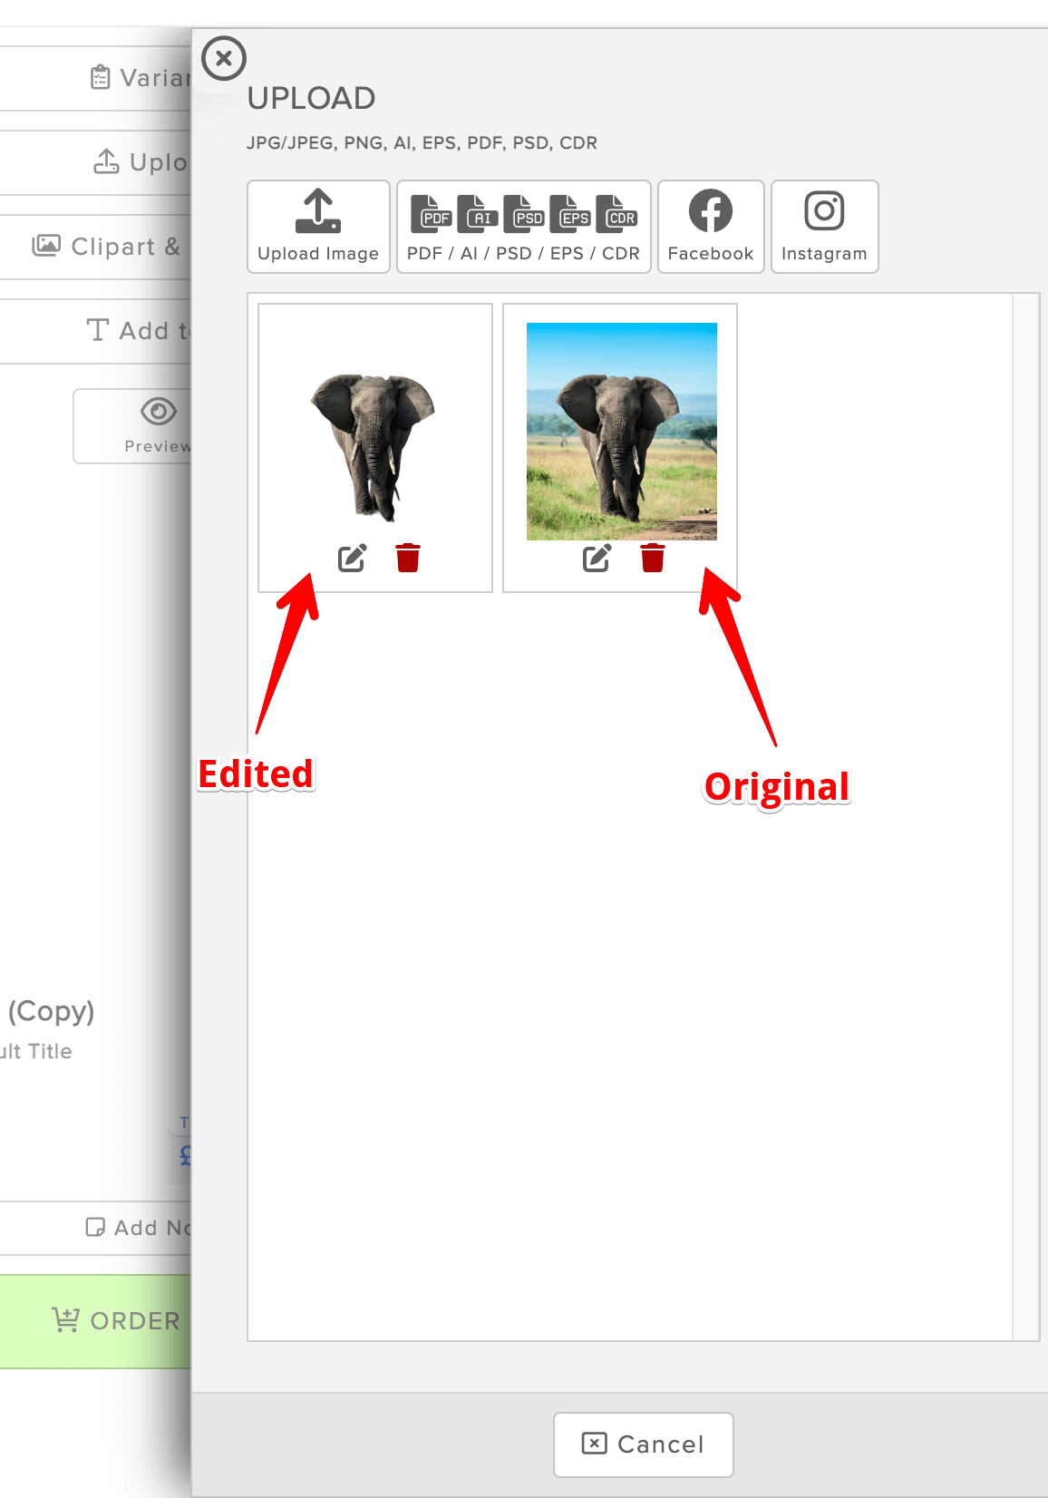
Task: Click the Clipart picture icon
Action: point(46,246)
